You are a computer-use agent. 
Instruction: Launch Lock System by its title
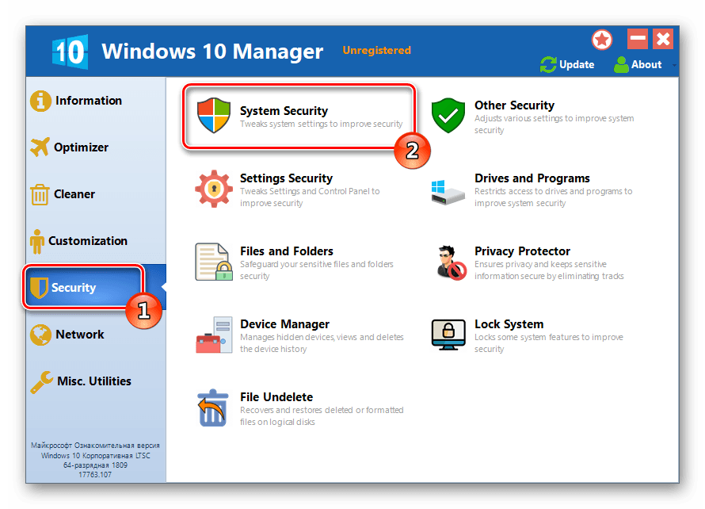click(509, 324)
